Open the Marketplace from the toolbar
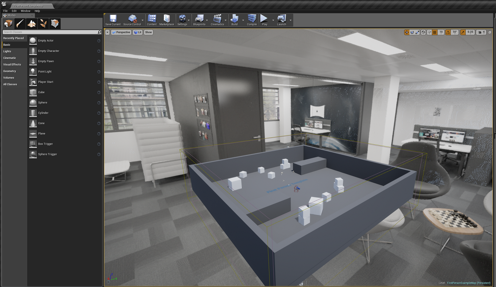The width and height of the screenshot is (496, 287). (167, 20)
